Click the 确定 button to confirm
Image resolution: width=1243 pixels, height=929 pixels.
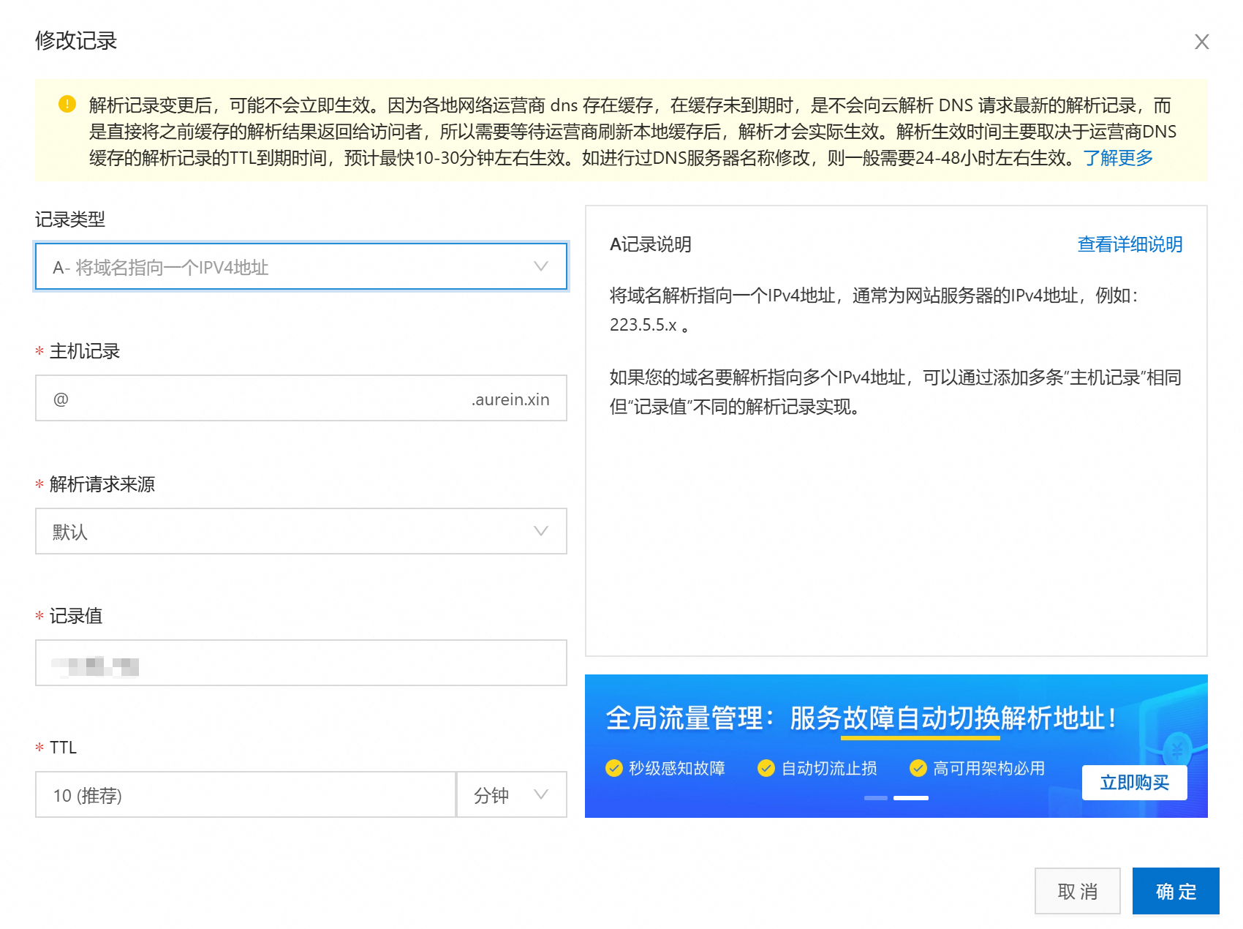pyautogui.click(x=1176, y=891)
